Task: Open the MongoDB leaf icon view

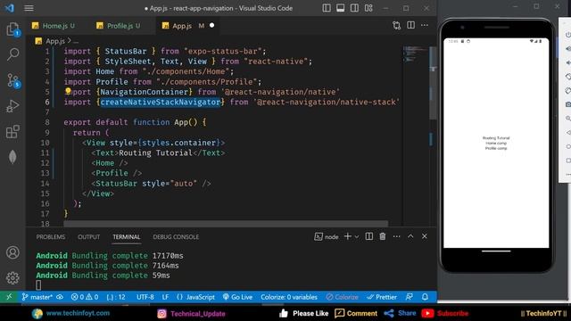Action: pos(12,157)
